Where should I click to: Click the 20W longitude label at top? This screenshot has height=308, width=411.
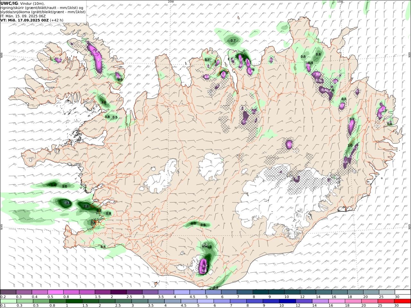point(171,2)
